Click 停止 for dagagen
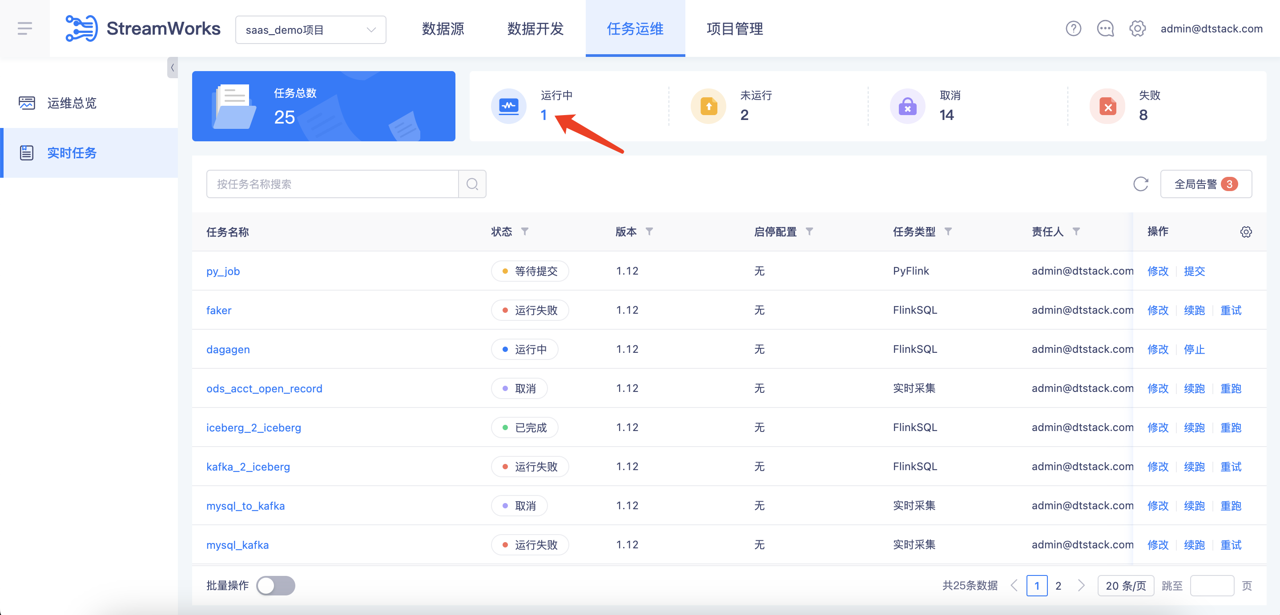 pos(1194,349)
